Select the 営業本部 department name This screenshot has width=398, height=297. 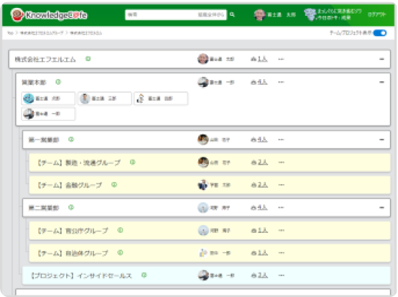(x=34, y=82)
